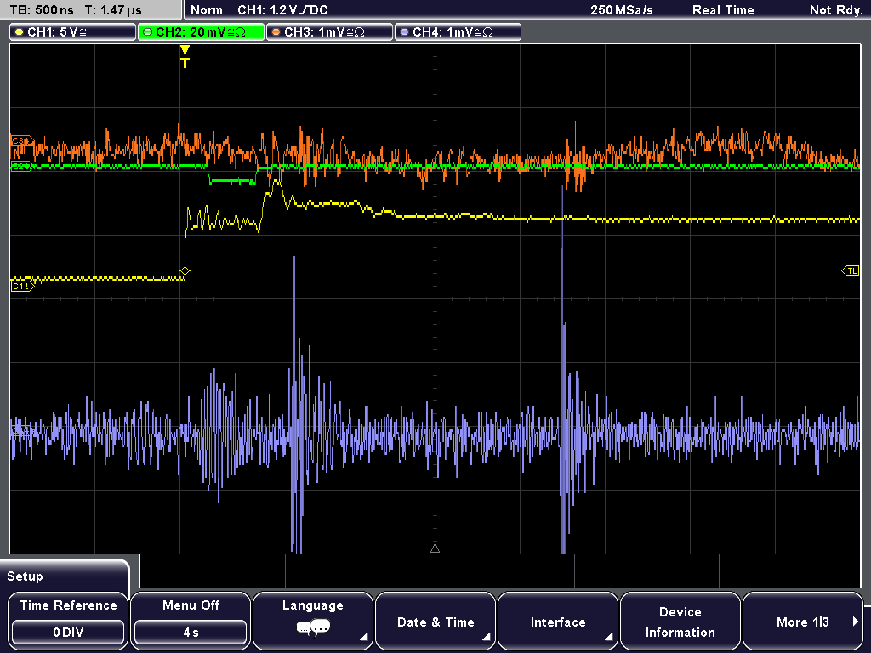Image resolution: width=871 pixels, height=653 pixels.
Task: Click the Norm trigger mode label
Action: (206, 10)
